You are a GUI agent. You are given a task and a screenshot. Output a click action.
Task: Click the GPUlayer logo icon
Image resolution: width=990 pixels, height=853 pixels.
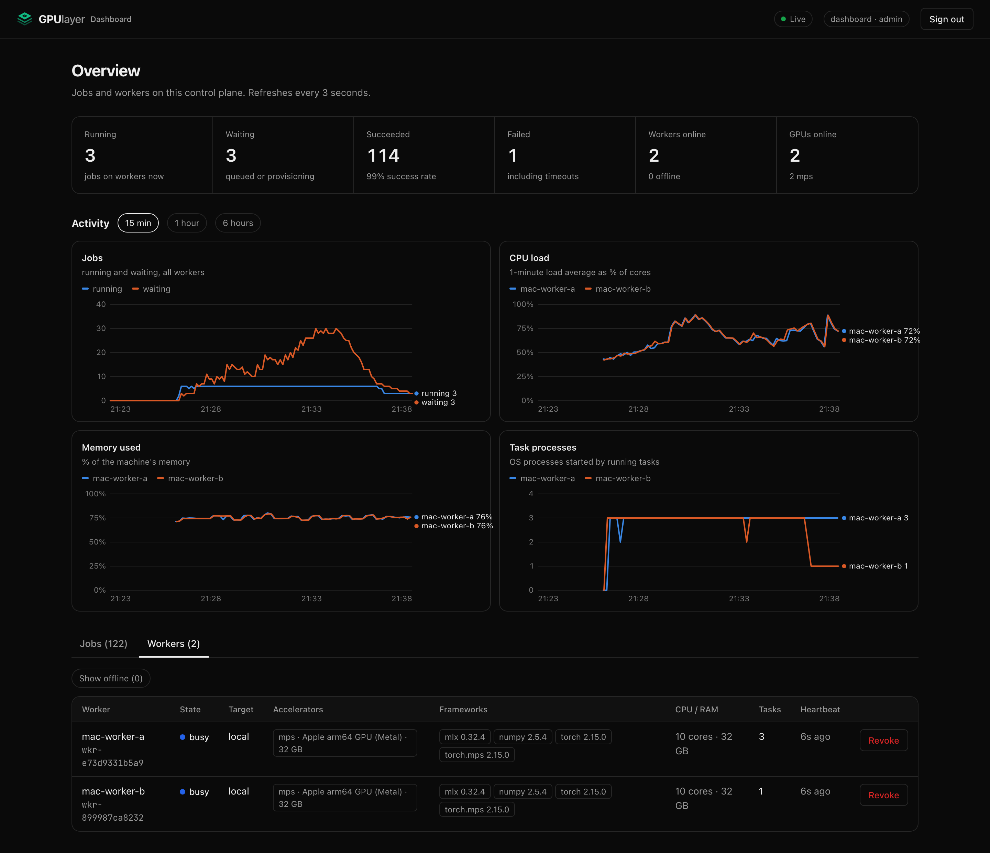(x=24, y=19)
